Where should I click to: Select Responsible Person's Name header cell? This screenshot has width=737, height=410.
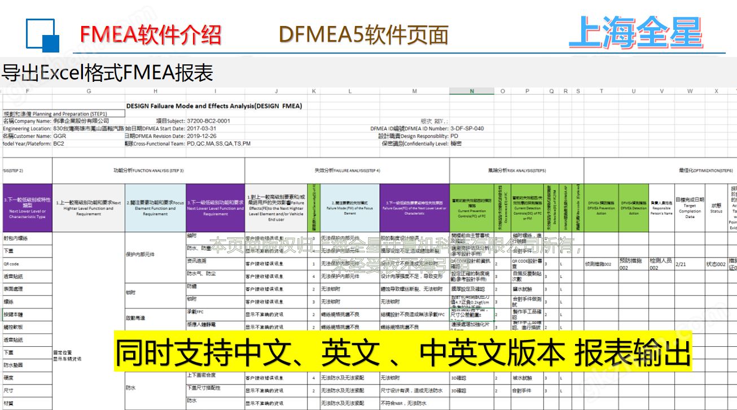pyautogui.click(x=661, y=207)
